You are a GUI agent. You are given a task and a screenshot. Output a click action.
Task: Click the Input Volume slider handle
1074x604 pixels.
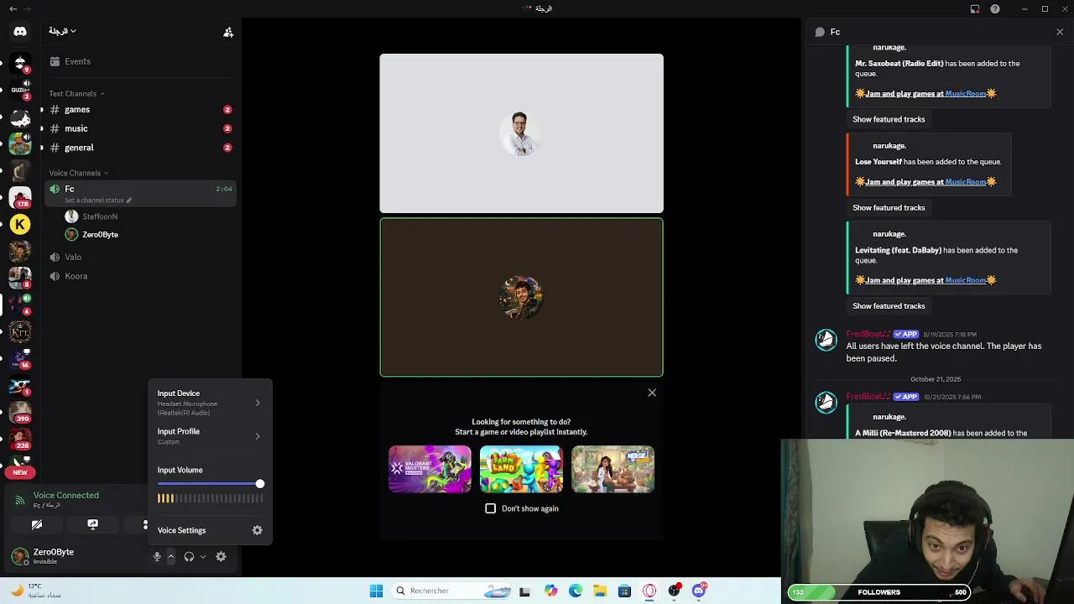coord(260,484)
